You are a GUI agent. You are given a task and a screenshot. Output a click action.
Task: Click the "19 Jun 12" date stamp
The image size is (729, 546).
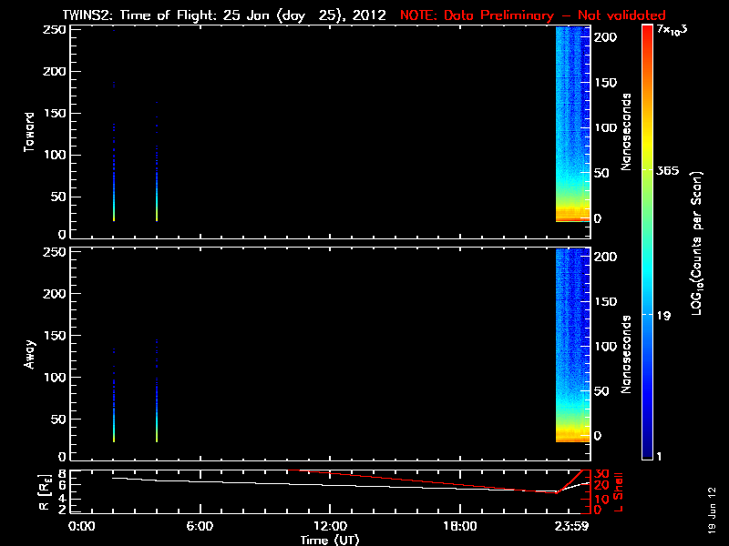(x=711, y=509)
